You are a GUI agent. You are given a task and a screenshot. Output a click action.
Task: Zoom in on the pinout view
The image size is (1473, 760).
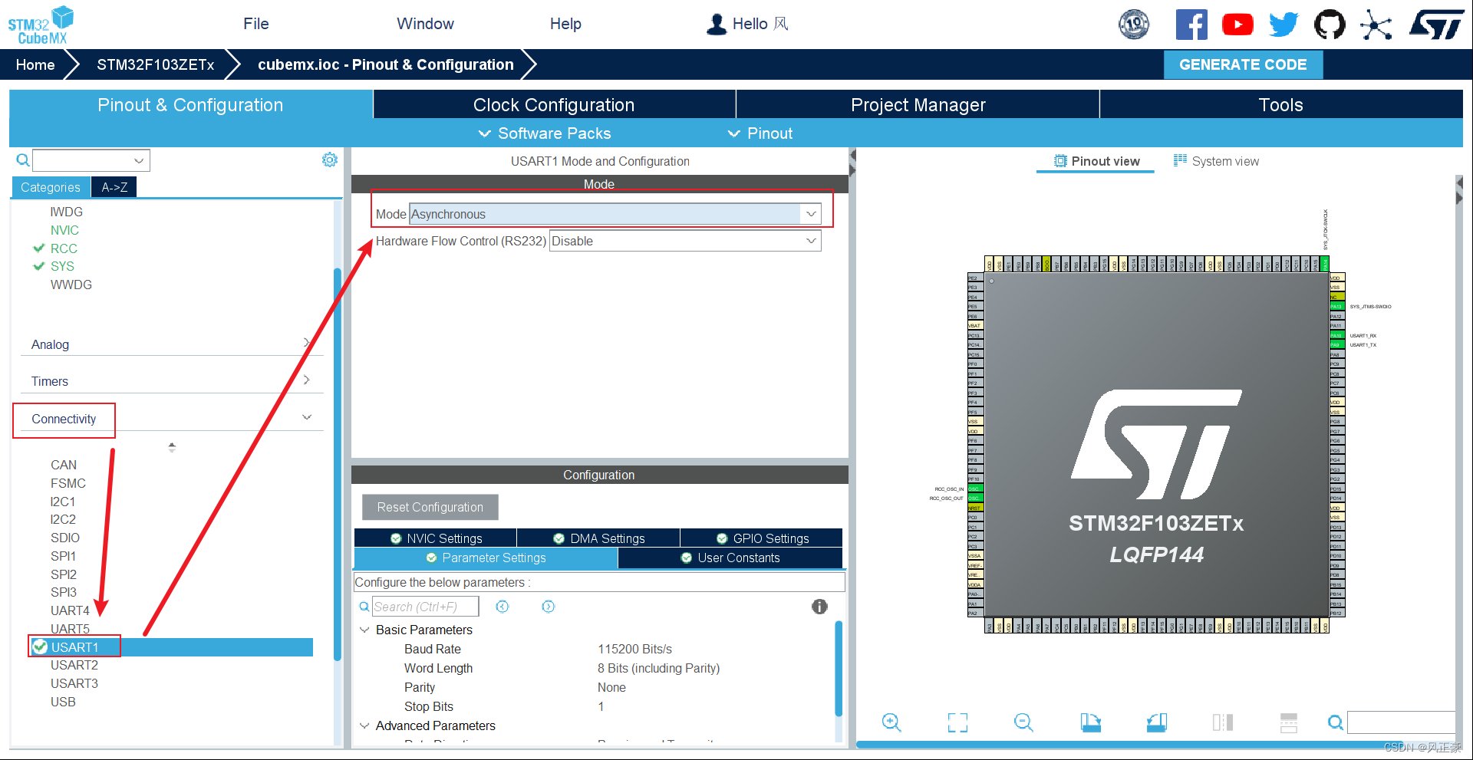point(891,722)
